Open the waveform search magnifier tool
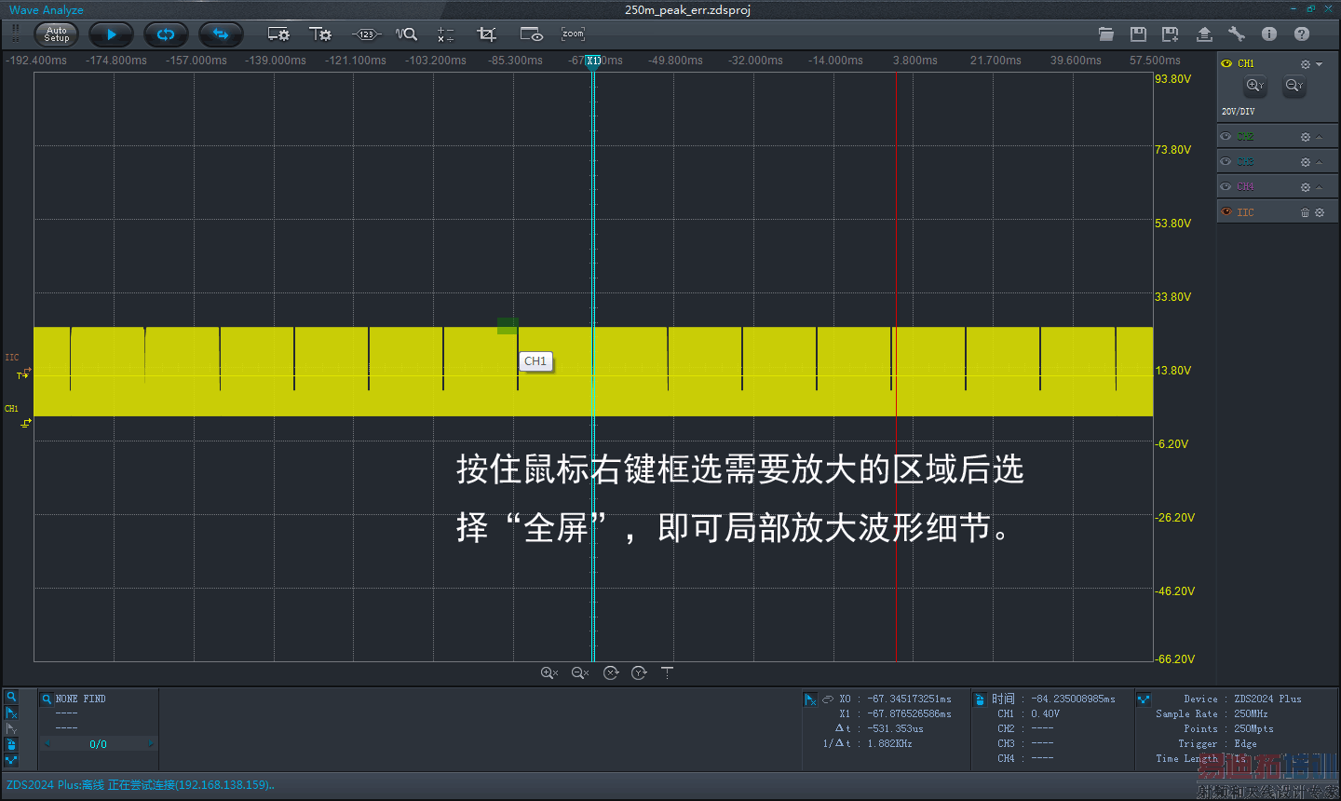Screen dimensions: 1341x801 pyautogui.click(x=406, y=34)
